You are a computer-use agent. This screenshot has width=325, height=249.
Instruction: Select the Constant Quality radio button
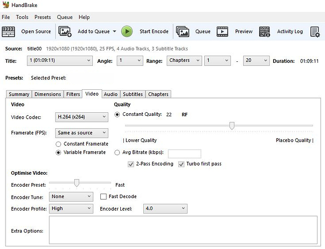[x=117, y=115]
